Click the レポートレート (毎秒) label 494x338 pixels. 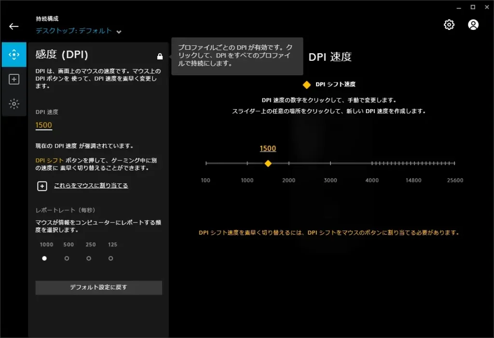click(x=65, y=210)
